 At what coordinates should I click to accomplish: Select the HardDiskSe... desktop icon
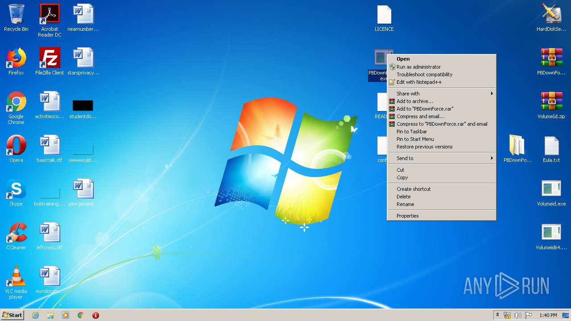[x=551, y=18]
